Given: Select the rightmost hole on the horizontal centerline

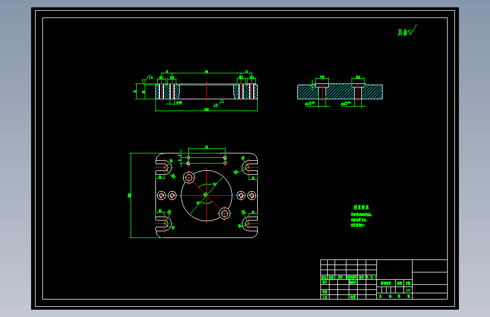Looking at the screenshot, I should point(251,196).
